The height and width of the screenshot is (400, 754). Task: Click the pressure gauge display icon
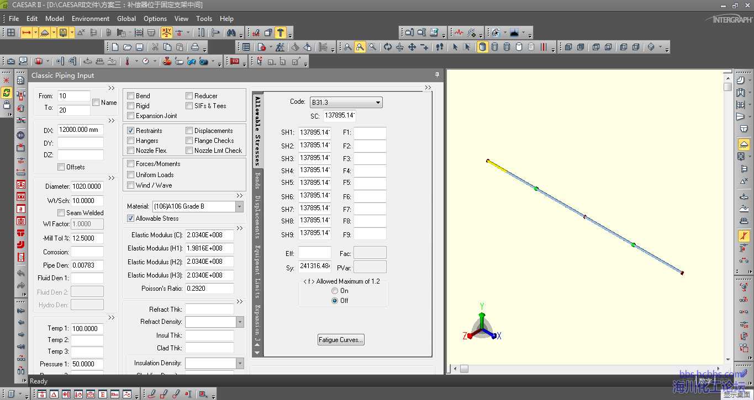[x=146, y=61]
